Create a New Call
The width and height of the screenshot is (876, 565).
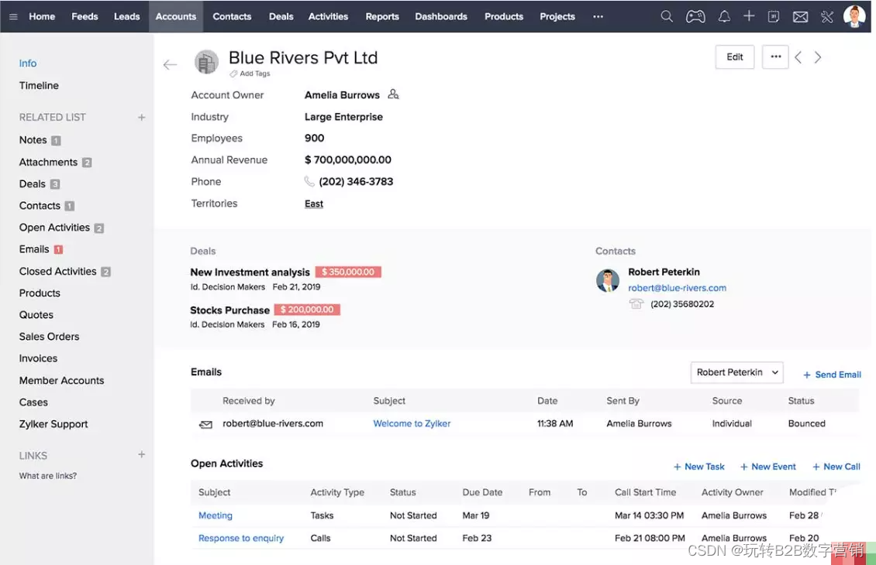[836, 467]
